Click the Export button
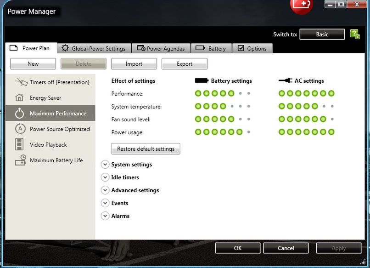The image size is (370, 268). [x=184, y=63]
